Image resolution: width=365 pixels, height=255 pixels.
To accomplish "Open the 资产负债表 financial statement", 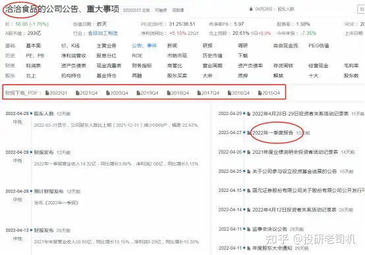I will 74,66.
